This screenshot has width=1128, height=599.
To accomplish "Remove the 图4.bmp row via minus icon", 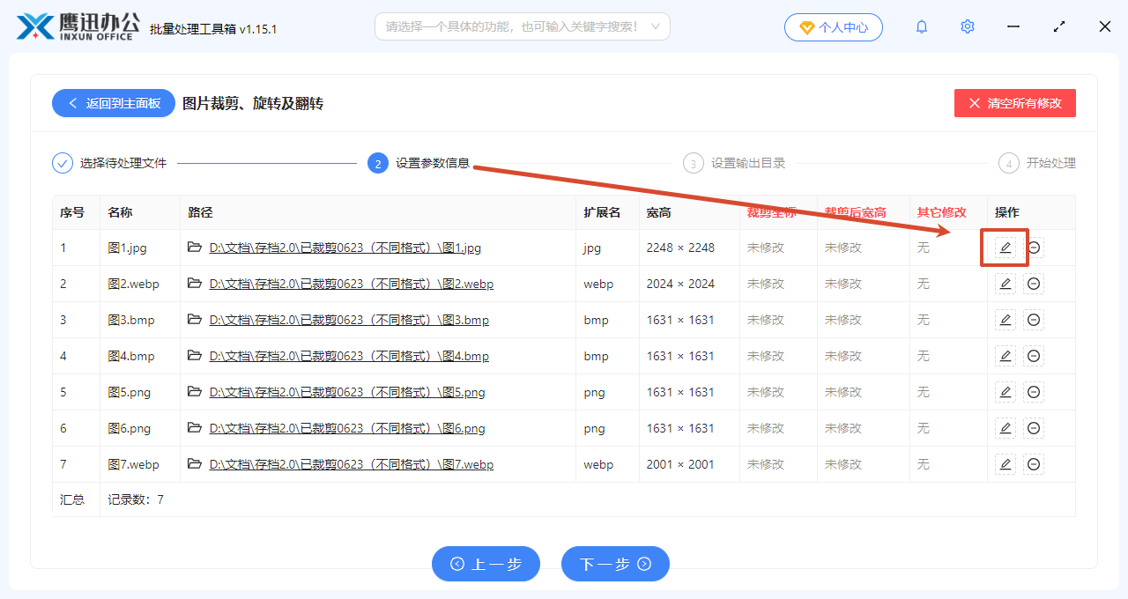I will tap(1034, 356).
